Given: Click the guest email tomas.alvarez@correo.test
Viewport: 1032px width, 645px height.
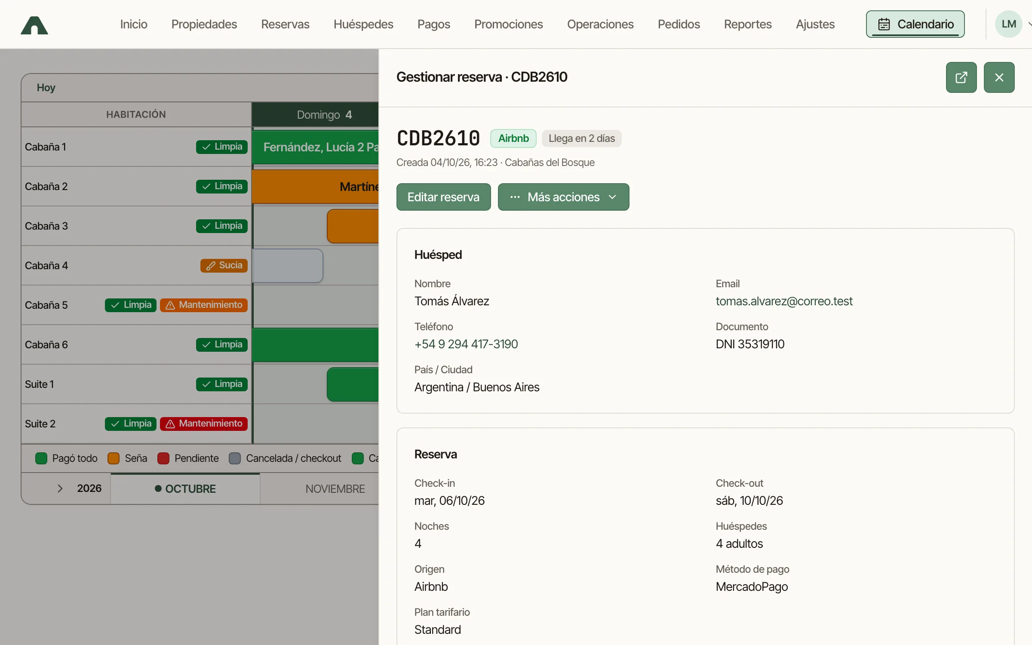Looking at the screenshot, I should pos(784,301).
